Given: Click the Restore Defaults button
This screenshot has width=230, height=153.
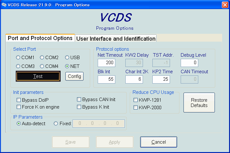Looking at the screenshot, I should pyautogui.click(x=199, y=103).
